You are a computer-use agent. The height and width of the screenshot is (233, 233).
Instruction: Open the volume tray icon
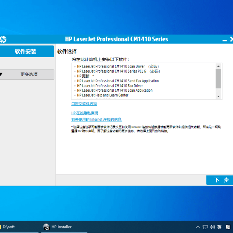pyautogui.click(x=212, y=227)
